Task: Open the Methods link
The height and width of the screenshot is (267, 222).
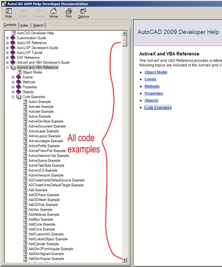Action: pyautogui.click(x=152, y=86)
